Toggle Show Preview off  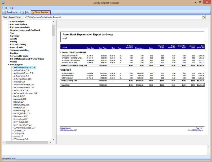pos(40,12)
